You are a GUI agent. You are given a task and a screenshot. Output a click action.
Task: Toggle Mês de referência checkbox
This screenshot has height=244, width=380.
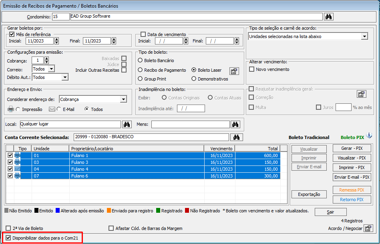point(12,34)
